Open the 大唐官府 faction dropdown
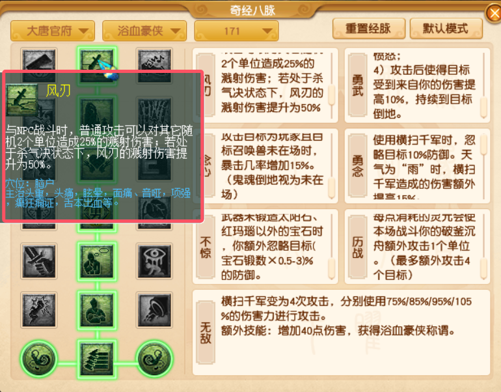501x392 pixels. click(x=53, y=31)
